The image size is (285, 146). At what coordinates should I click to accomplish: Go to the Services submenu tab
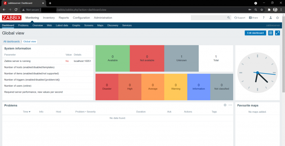click(x=127, y=25)
